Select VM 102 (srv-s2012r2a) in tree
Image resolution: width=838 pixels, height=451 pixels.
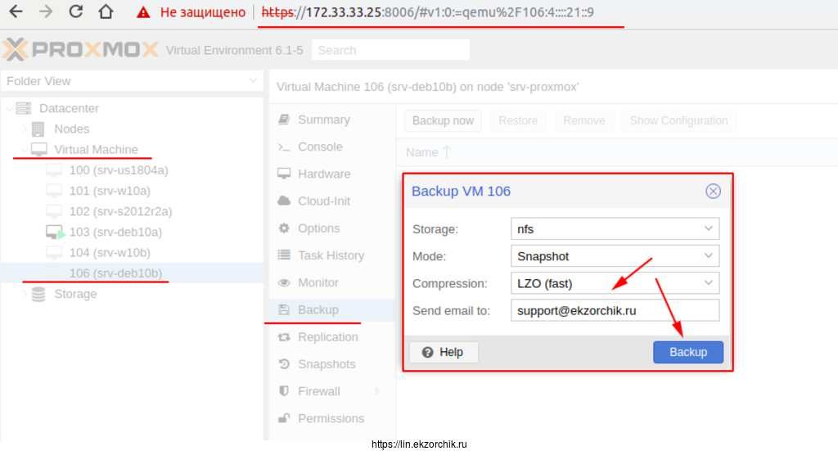click(x=120, y=211)
